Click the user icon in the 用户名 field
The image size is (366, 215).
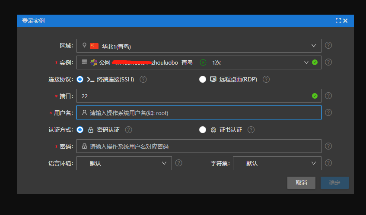click(84, 112)
